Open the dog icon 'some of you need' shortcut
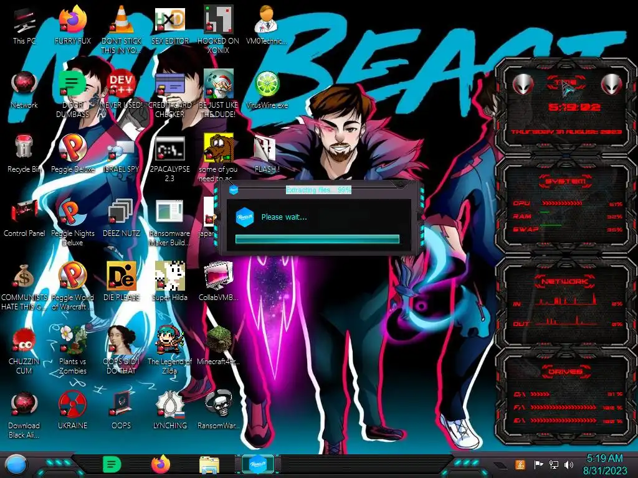The image size is (638, 478). 218,149
